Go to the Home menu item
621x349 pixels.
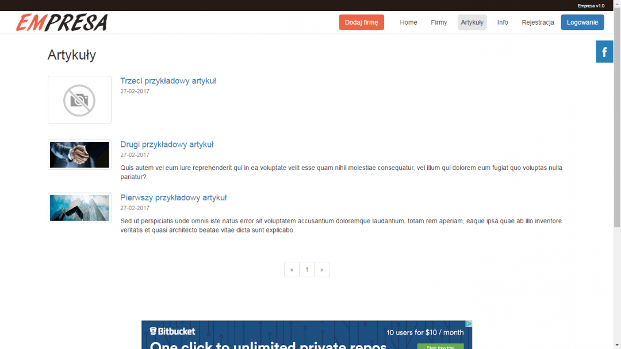pos(408,22)
